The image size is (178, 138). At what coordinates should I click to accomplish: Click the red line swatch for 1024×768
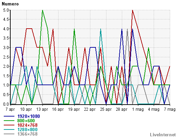[9, 125]
